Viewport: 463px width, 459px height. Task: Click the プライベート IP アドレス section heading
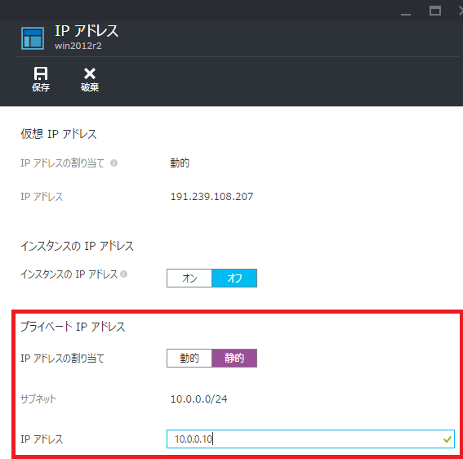tap(73, 327)
